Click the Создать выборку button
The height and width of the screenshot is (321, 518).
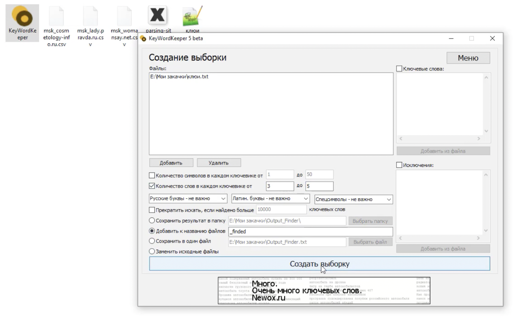point(320,264)
